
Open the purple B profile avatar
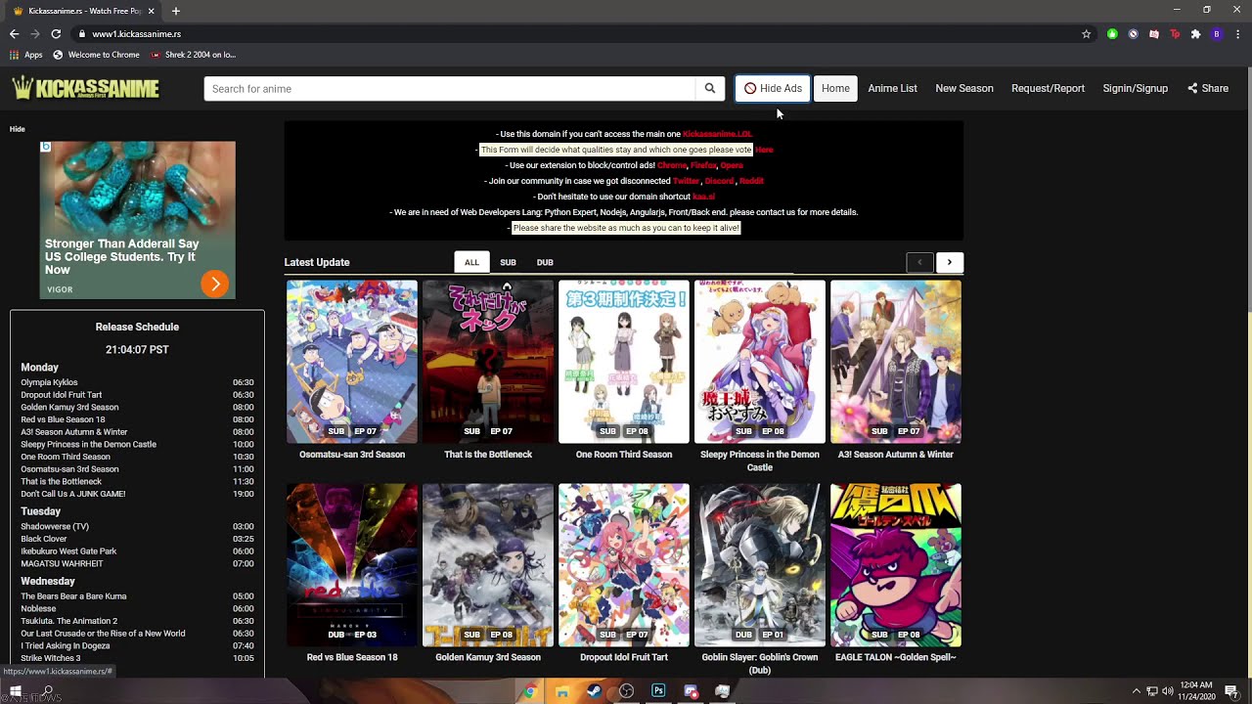pyautogui.click(x=1217, y=33)
